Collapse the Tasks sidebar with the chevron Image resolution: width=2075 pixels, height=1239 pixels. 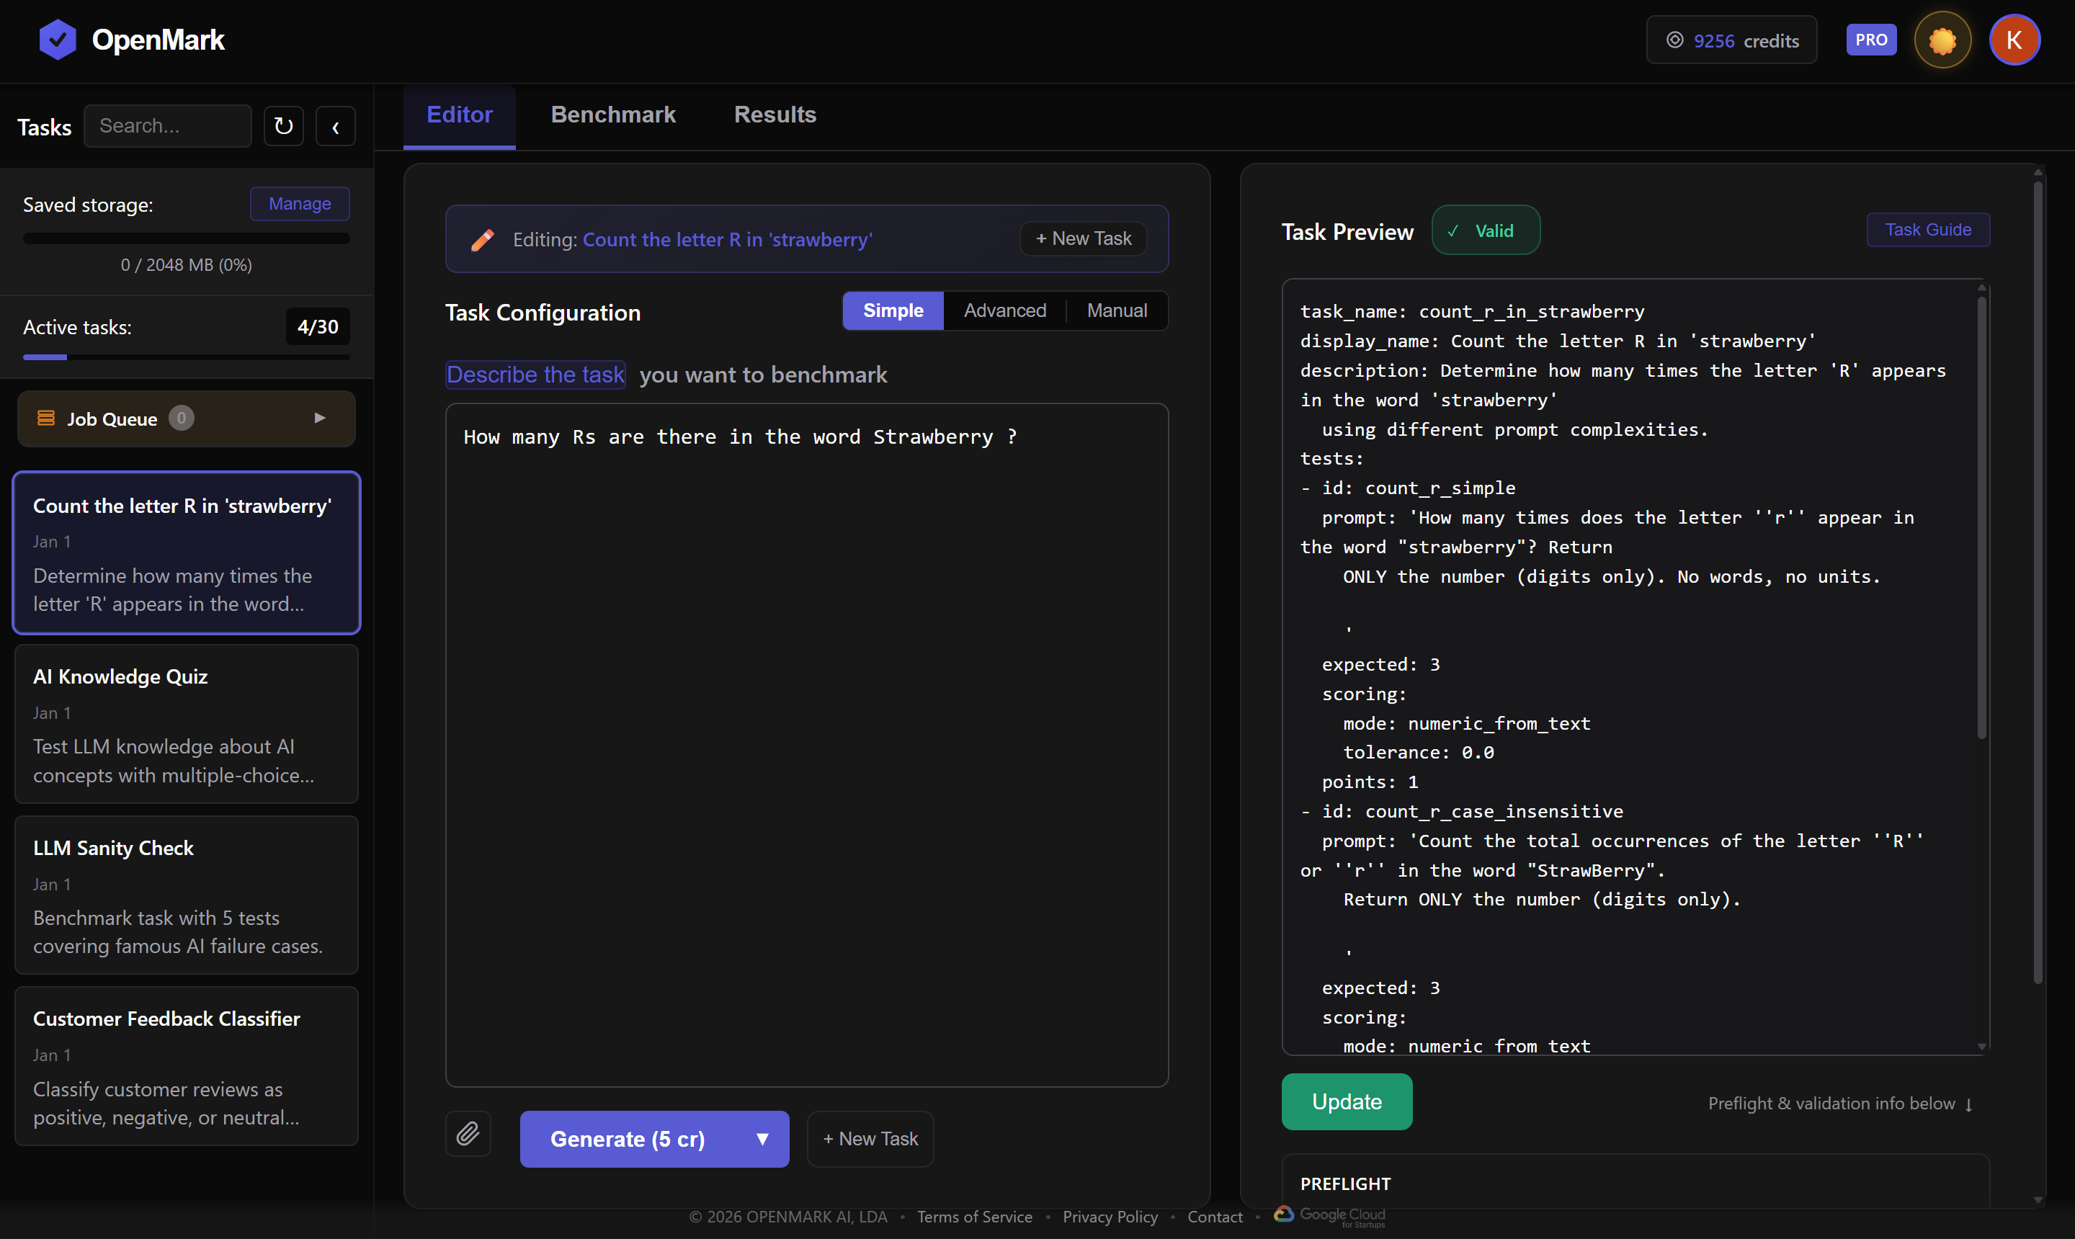point(336,127)
